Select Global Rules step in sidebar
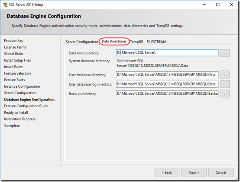The width and height of the screenshot is (240, 182). point(14,54)
